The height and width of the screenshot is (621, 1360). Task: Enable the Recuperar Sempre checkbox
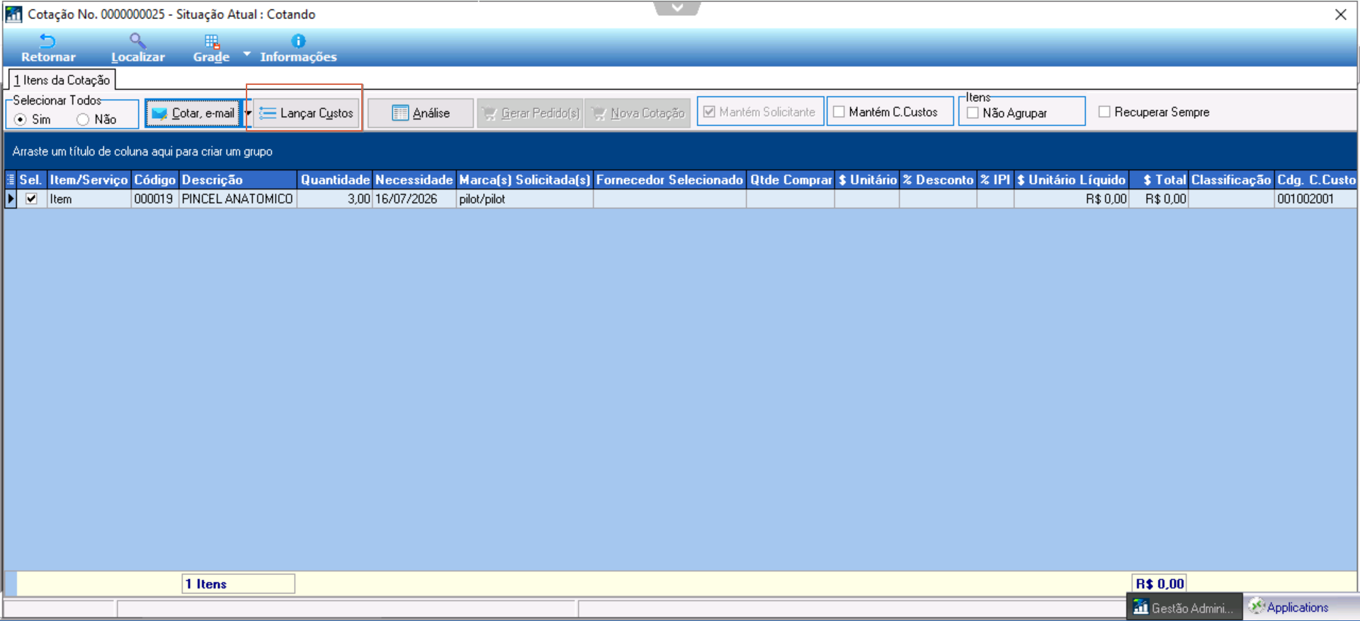tap(1104, 112)
